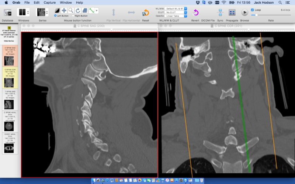
Task: Click the Flip Horizontal arrow icon
Action: coord(131,13)
